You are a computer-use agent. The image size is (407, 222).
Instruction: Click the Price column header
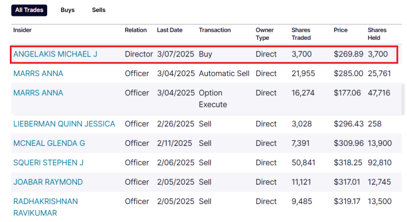340,30
